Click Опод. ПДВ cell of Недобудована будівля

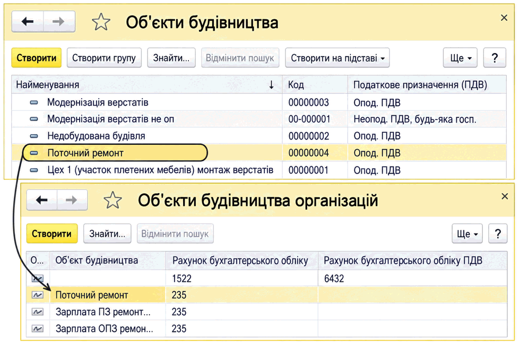tap(427, 136)
